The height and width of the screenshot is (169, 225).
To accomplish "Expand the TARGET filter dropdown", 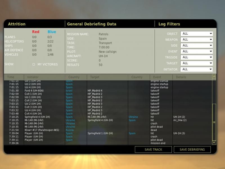I will 196,63.
